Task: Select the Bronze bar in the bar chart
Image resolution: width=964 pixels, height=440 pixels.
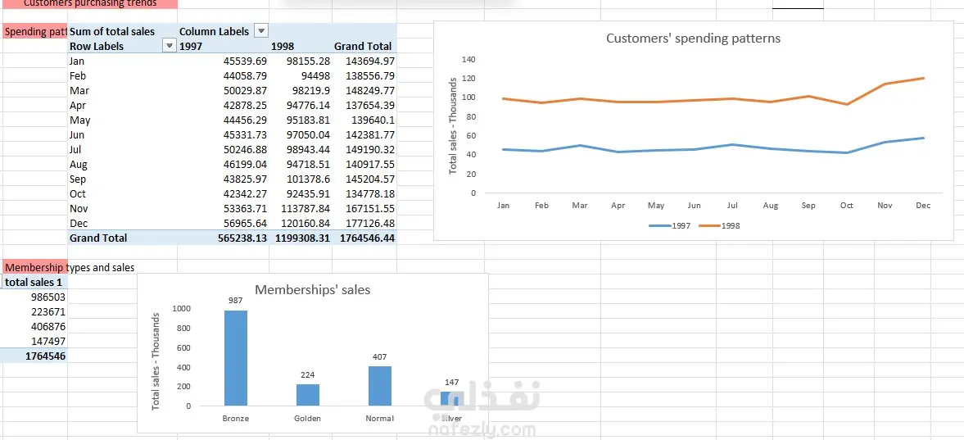Action: pyautogui.click(x=235, y=358)
